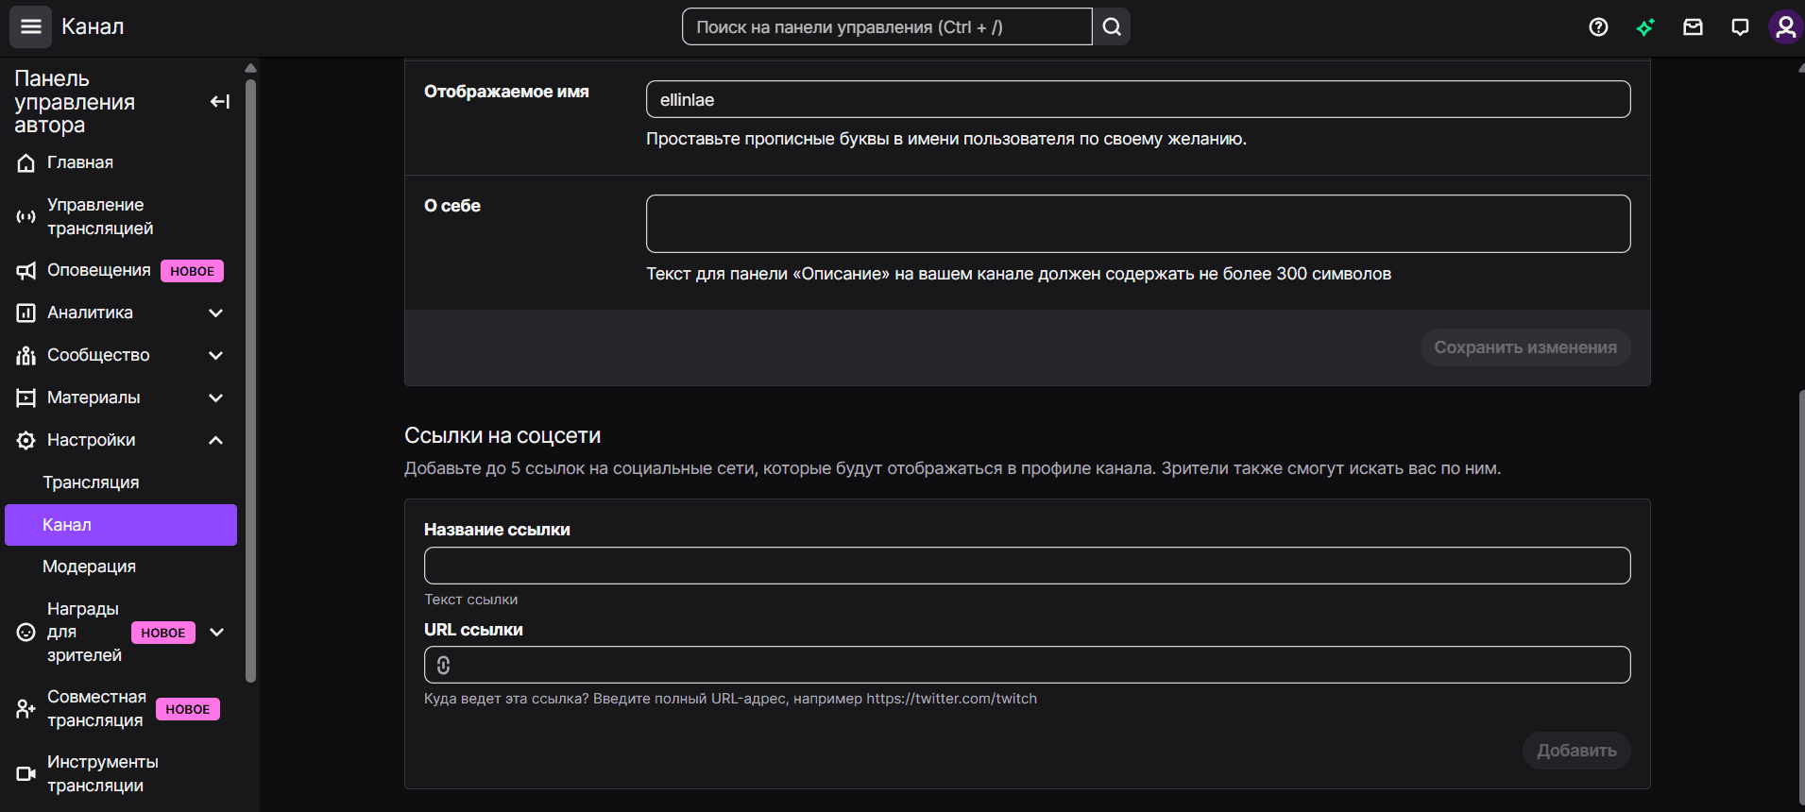Viewport: 1805px width, 812px height.
Task: Collapse the Настройки section
Action: [x=215, y=440]
